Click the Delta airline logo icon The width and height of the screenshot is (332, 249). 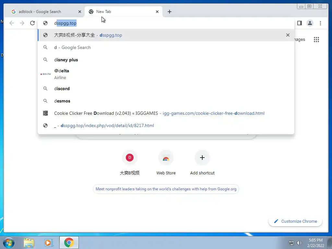pyautogui.click(x=45, y=74)
